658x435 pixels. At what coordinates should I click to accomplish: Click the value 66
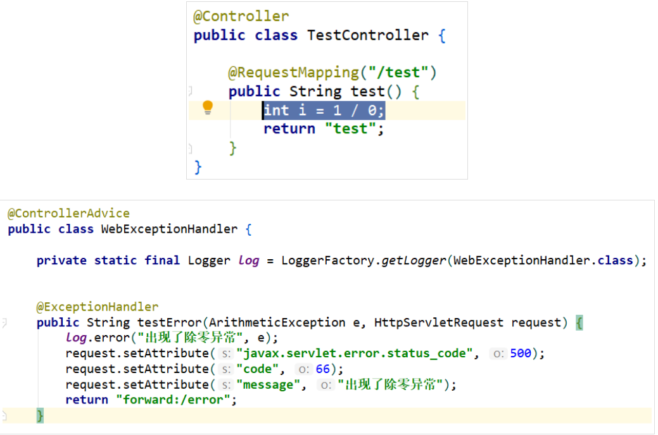(323, 369)
